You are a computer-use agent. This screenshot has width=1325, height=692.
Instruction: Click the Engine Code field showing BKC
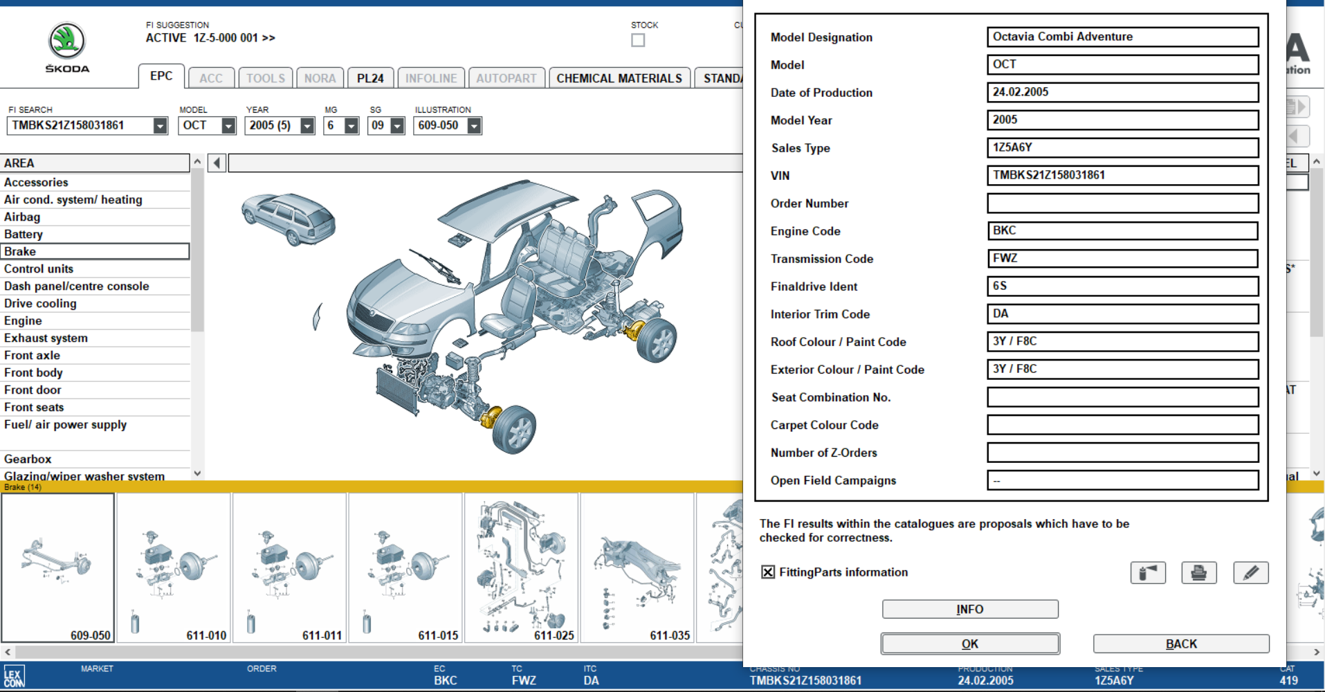pos(1122,231)
